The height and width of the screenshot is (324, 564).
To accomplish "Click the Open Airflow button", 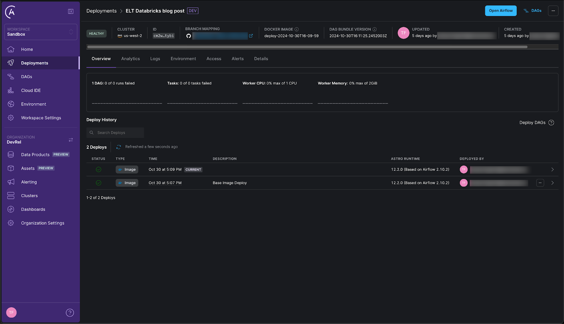I will click(x=501, y=11).
